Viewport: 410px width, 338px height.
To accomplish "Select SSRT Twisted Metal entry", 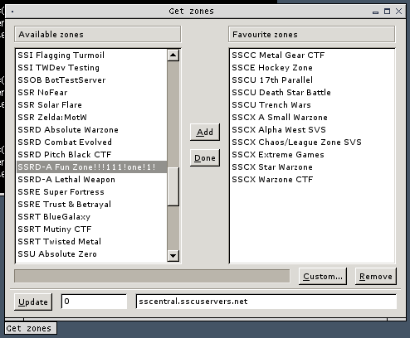I will coord(92,242).
